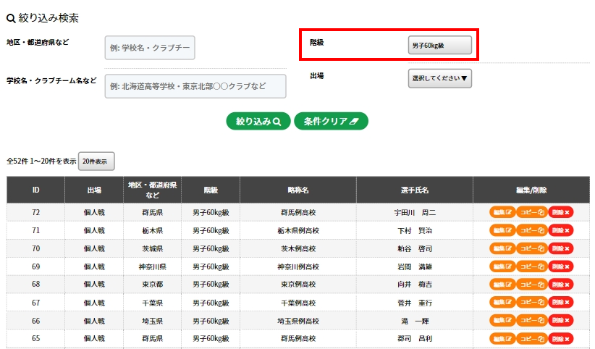Image resolution: width=595 pixels, height=349 pixels.
Task: Open the 階級 dropdown showing 男子60kg級
Action: [439, 45]
